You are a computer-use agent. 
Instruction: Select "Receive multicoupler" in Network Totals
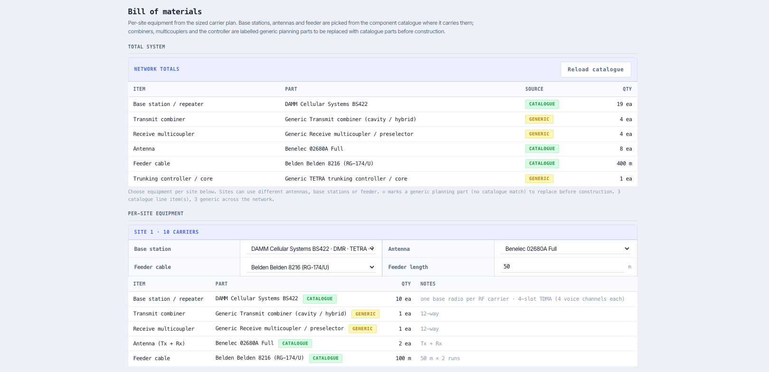click(x=164, y=134)
